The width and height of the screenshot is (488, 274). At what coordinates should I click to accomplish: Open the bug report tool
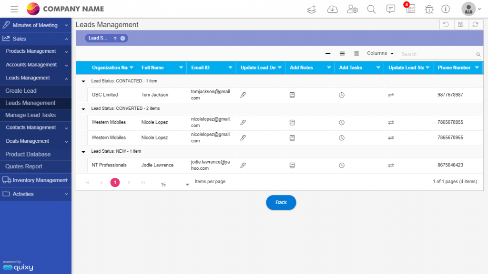point(428,9)
